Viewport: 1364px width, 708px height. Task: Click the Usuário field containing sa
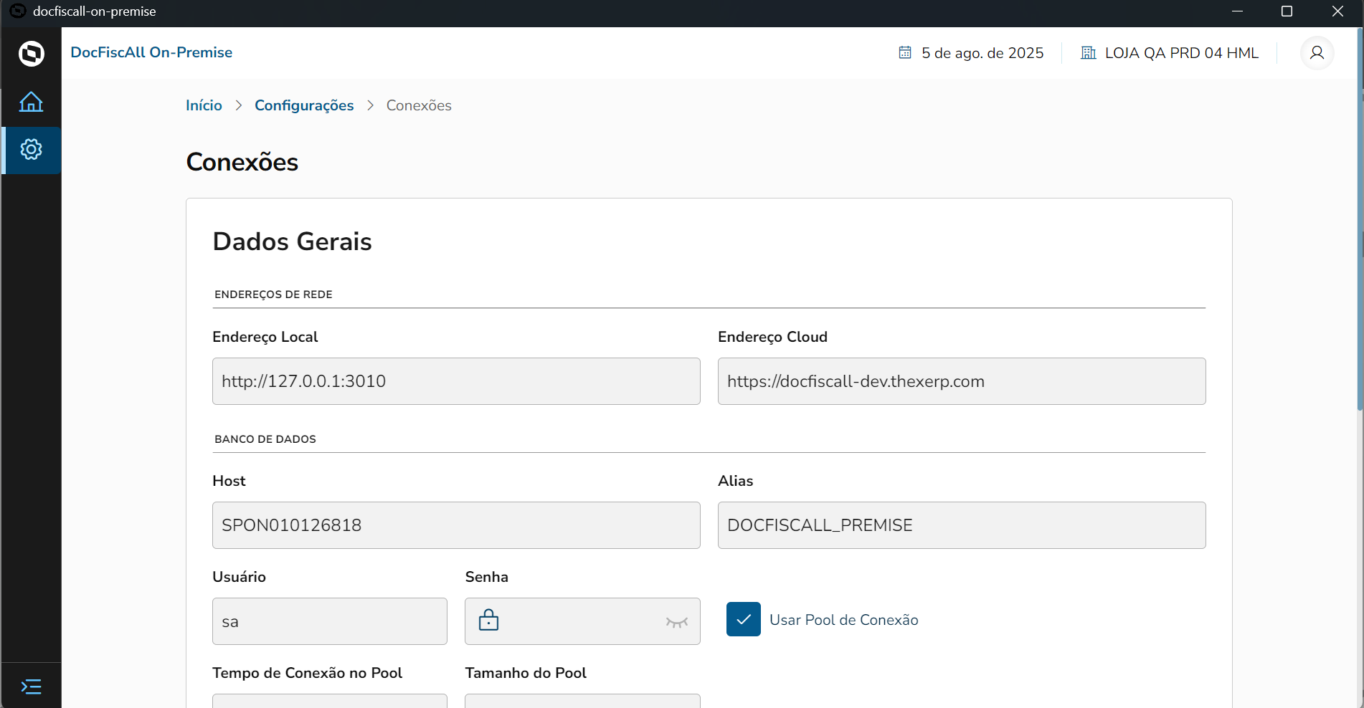point(329,621)
